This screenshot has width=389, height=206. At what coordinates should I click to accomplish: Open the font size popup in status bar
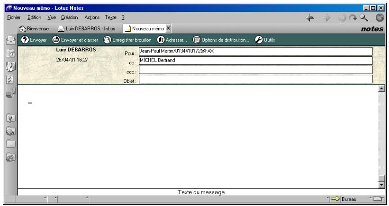coord(52,199)
